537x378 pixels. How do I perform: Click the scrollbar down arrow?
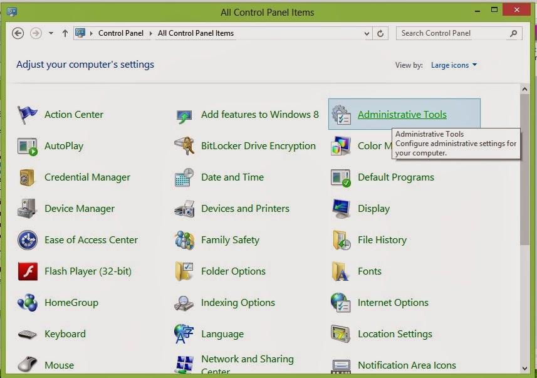click(524, 369)
